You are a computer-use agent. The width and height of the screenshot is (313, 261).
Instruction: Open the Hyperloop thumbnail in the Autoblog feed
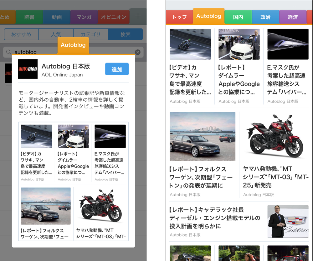[x=288, y=44]
